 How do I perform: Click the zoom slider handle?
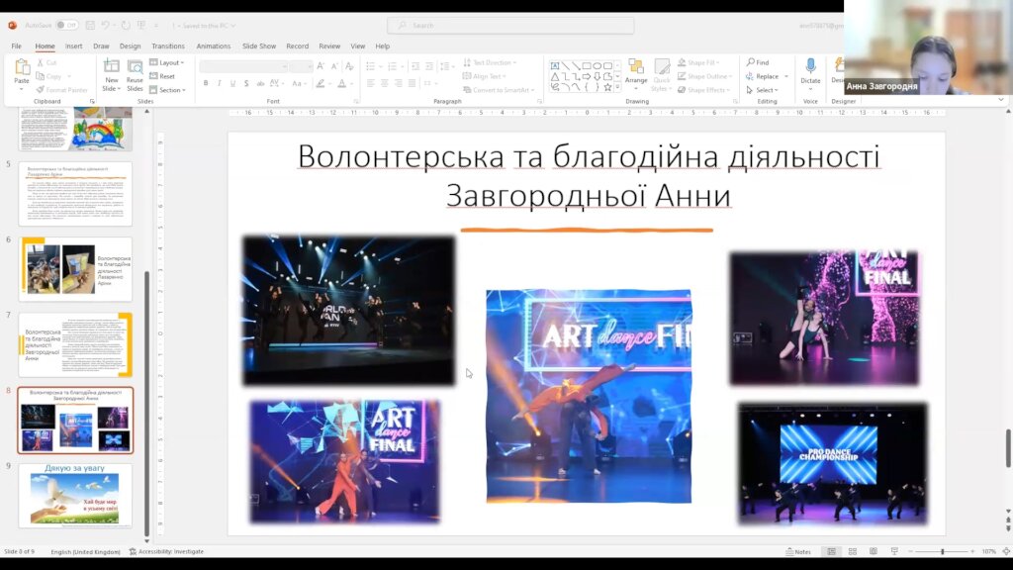[x=943, y=551]
